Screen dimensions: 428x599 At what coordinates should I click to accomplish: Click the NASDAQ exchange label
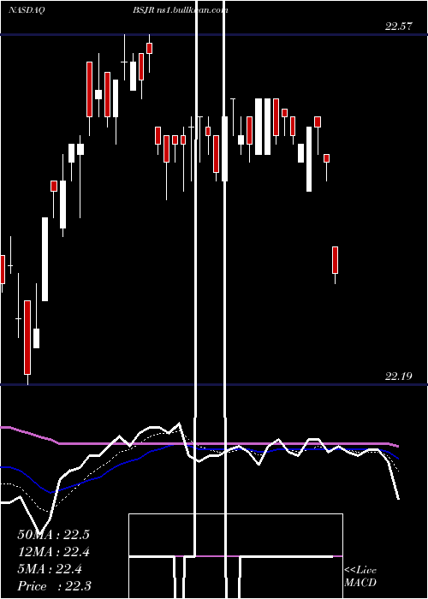[27, 10]
